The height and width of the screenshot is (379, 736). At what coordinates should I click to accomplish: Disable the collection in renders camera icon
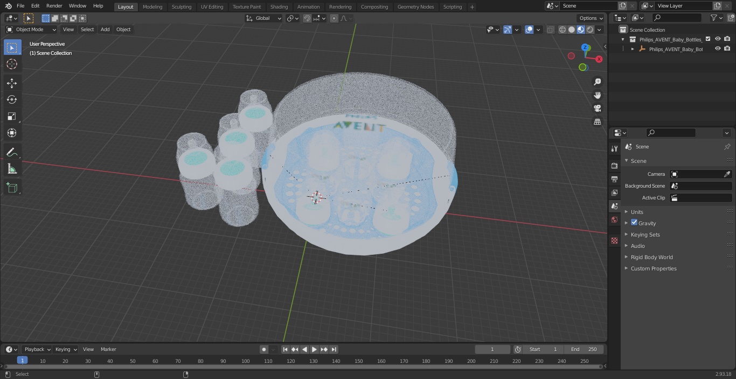pos(727,39)
